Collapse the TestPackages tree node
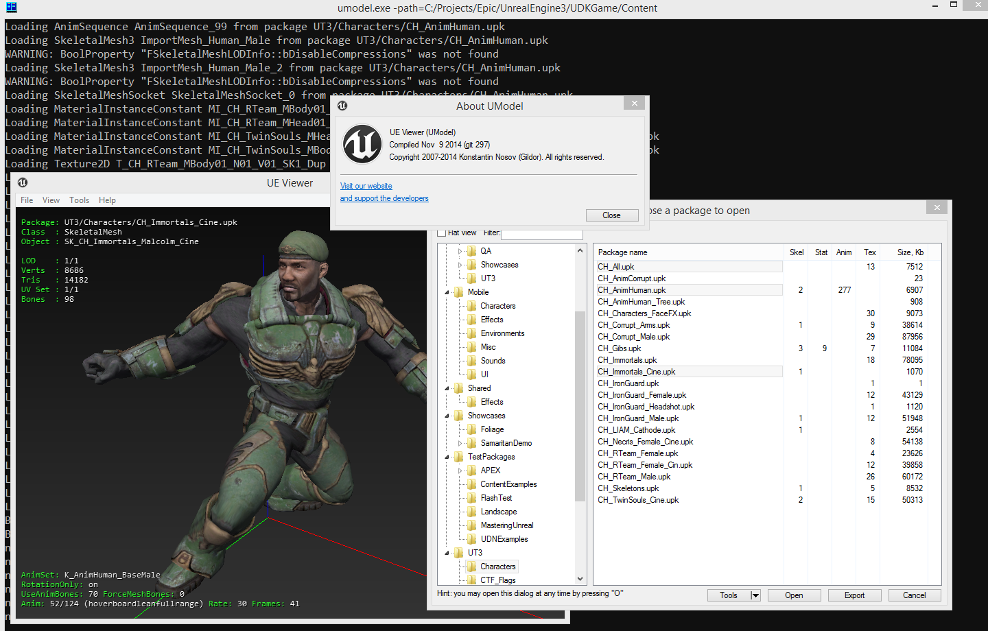Image resolution: width=988 pixels, height=631 pixels. pos(447,457)
